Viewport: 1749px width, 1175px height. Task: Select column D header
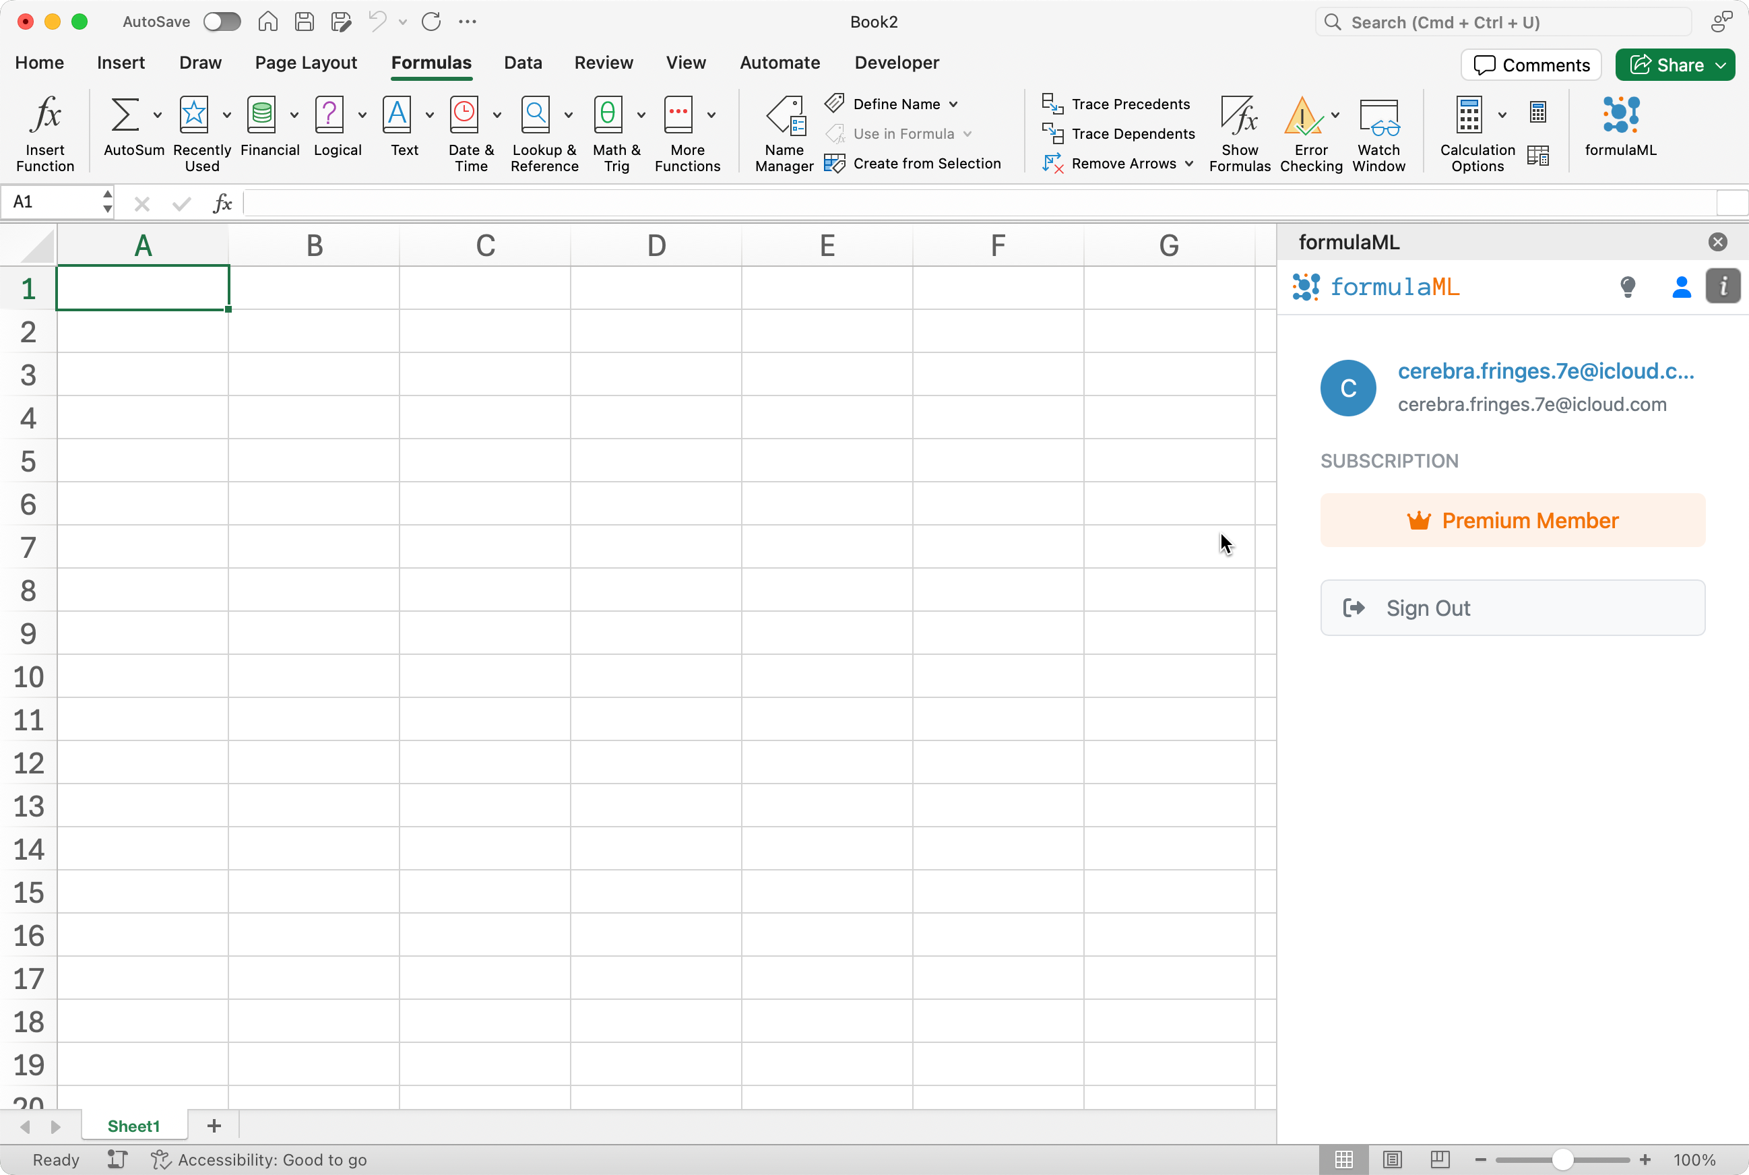tap(656, 245)
